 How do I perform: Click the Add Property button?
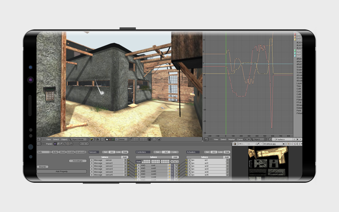click(x=62, y=171)
